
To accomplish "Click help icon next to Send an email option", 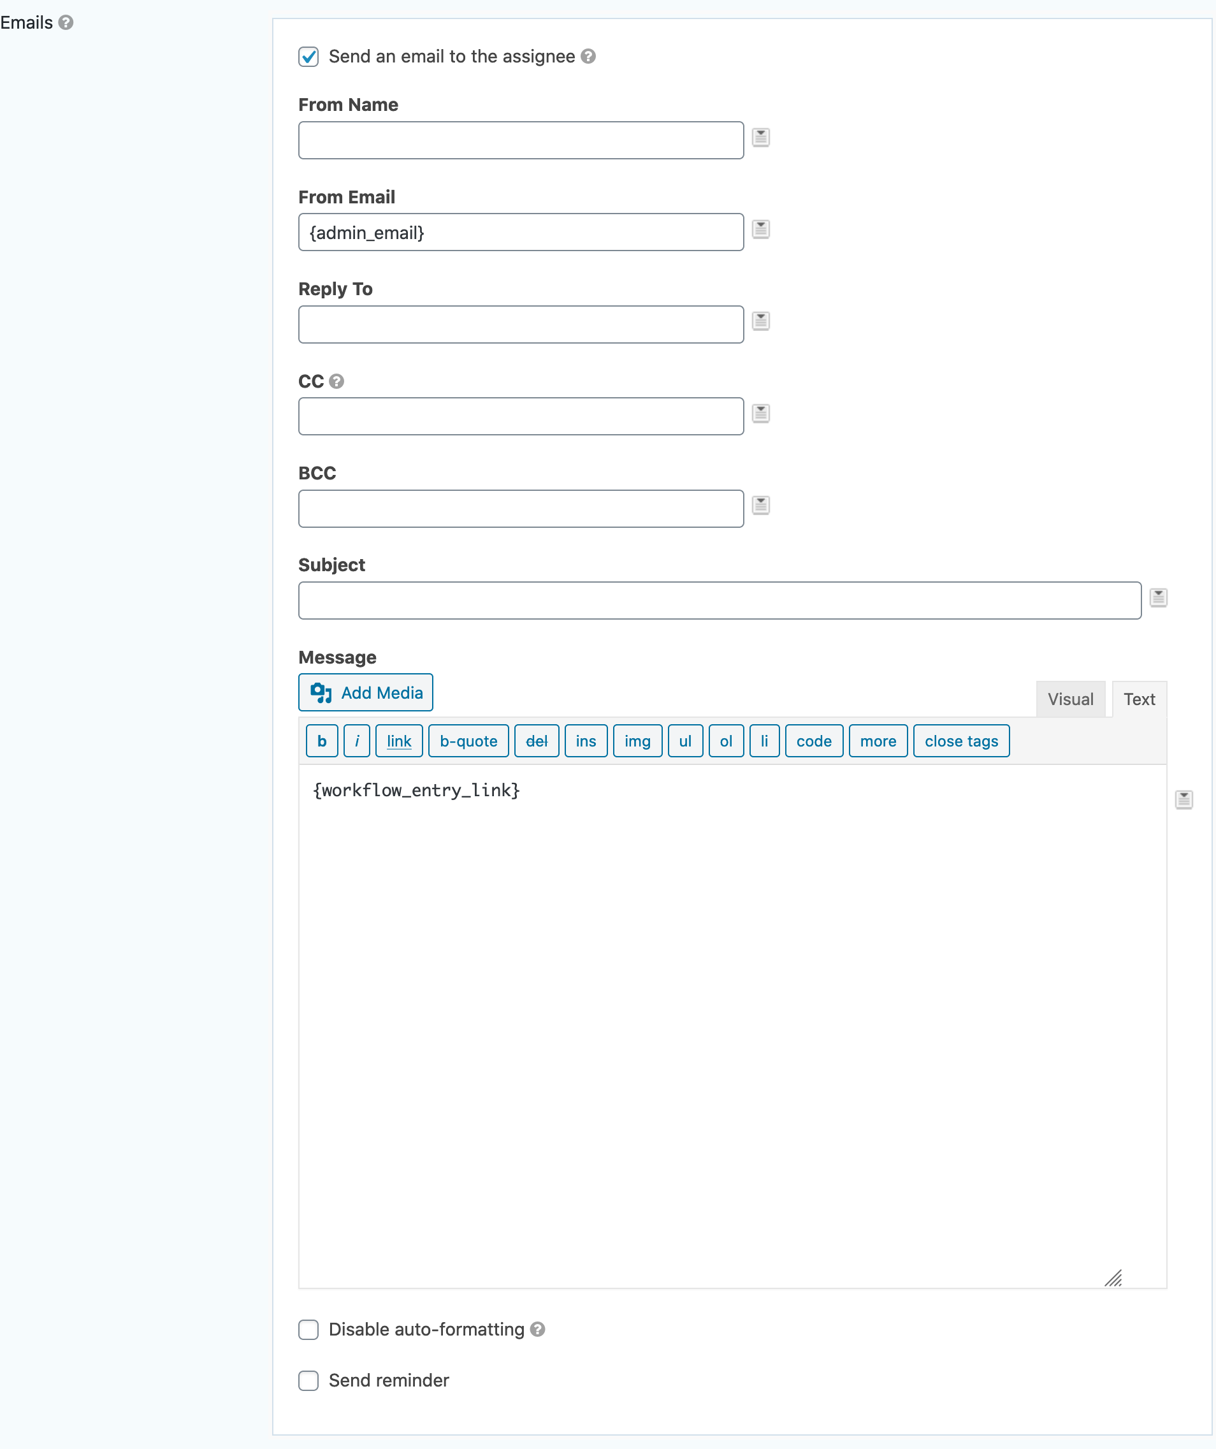I will click(588, 57).
